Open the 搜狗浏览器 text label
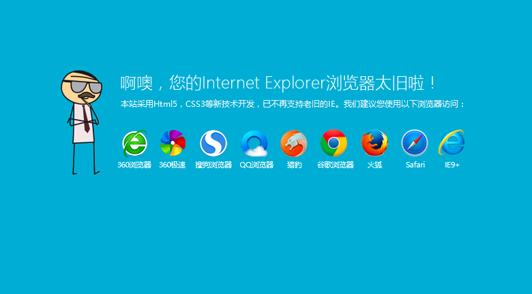The image size is (532, 294). (213, 165)
